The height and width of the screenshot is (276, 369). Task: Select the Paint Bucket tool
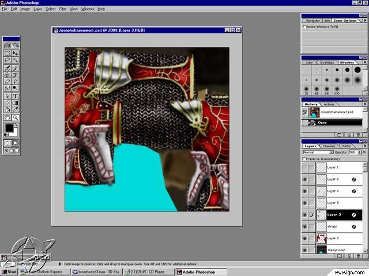click(7, 109)
